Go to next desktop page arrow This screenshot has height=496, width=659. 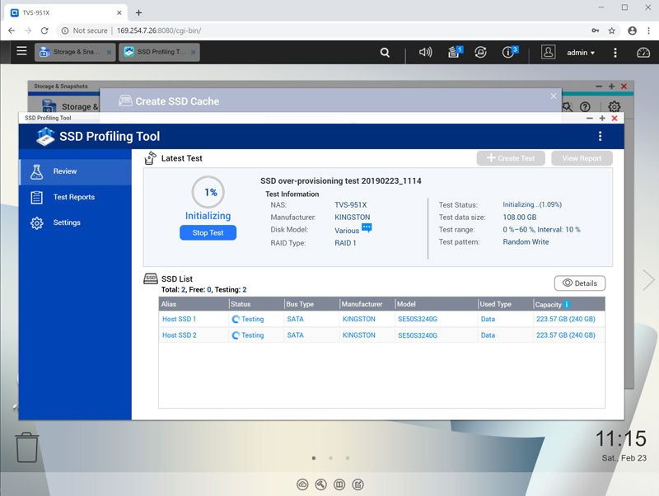pos(647,280)
